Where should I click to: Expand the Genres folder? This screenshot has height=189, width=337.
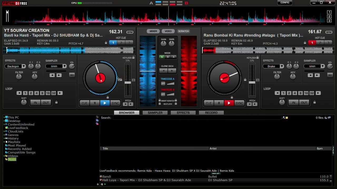click(4, 135)
